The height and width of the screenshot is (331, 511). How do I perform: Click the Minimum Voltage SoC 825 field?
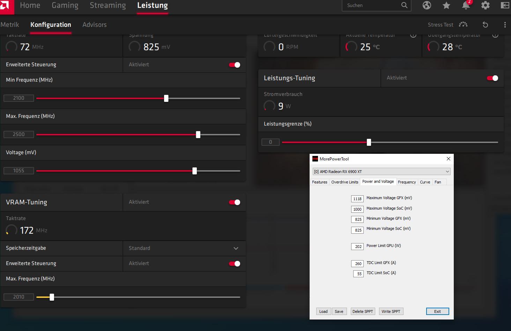click(x=357, y=230)
